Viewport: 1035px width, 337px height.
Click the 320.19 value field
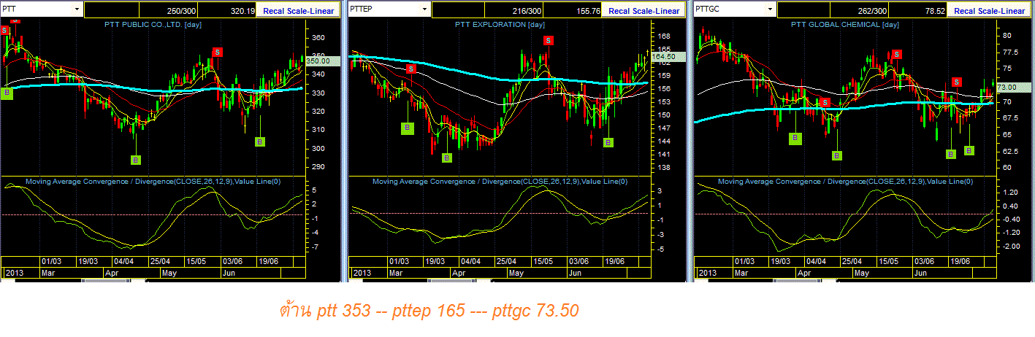(x=228, y=10)
